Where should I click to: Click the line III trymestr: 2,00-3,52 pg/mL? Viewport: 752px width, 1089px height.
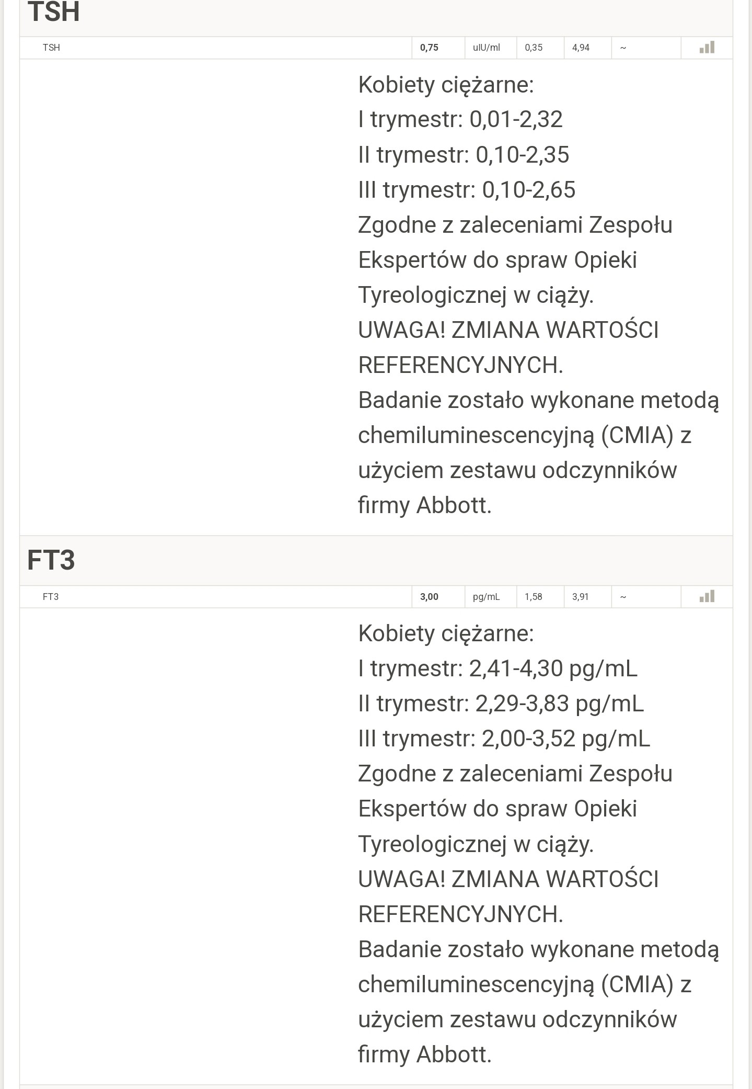(504, 738)
